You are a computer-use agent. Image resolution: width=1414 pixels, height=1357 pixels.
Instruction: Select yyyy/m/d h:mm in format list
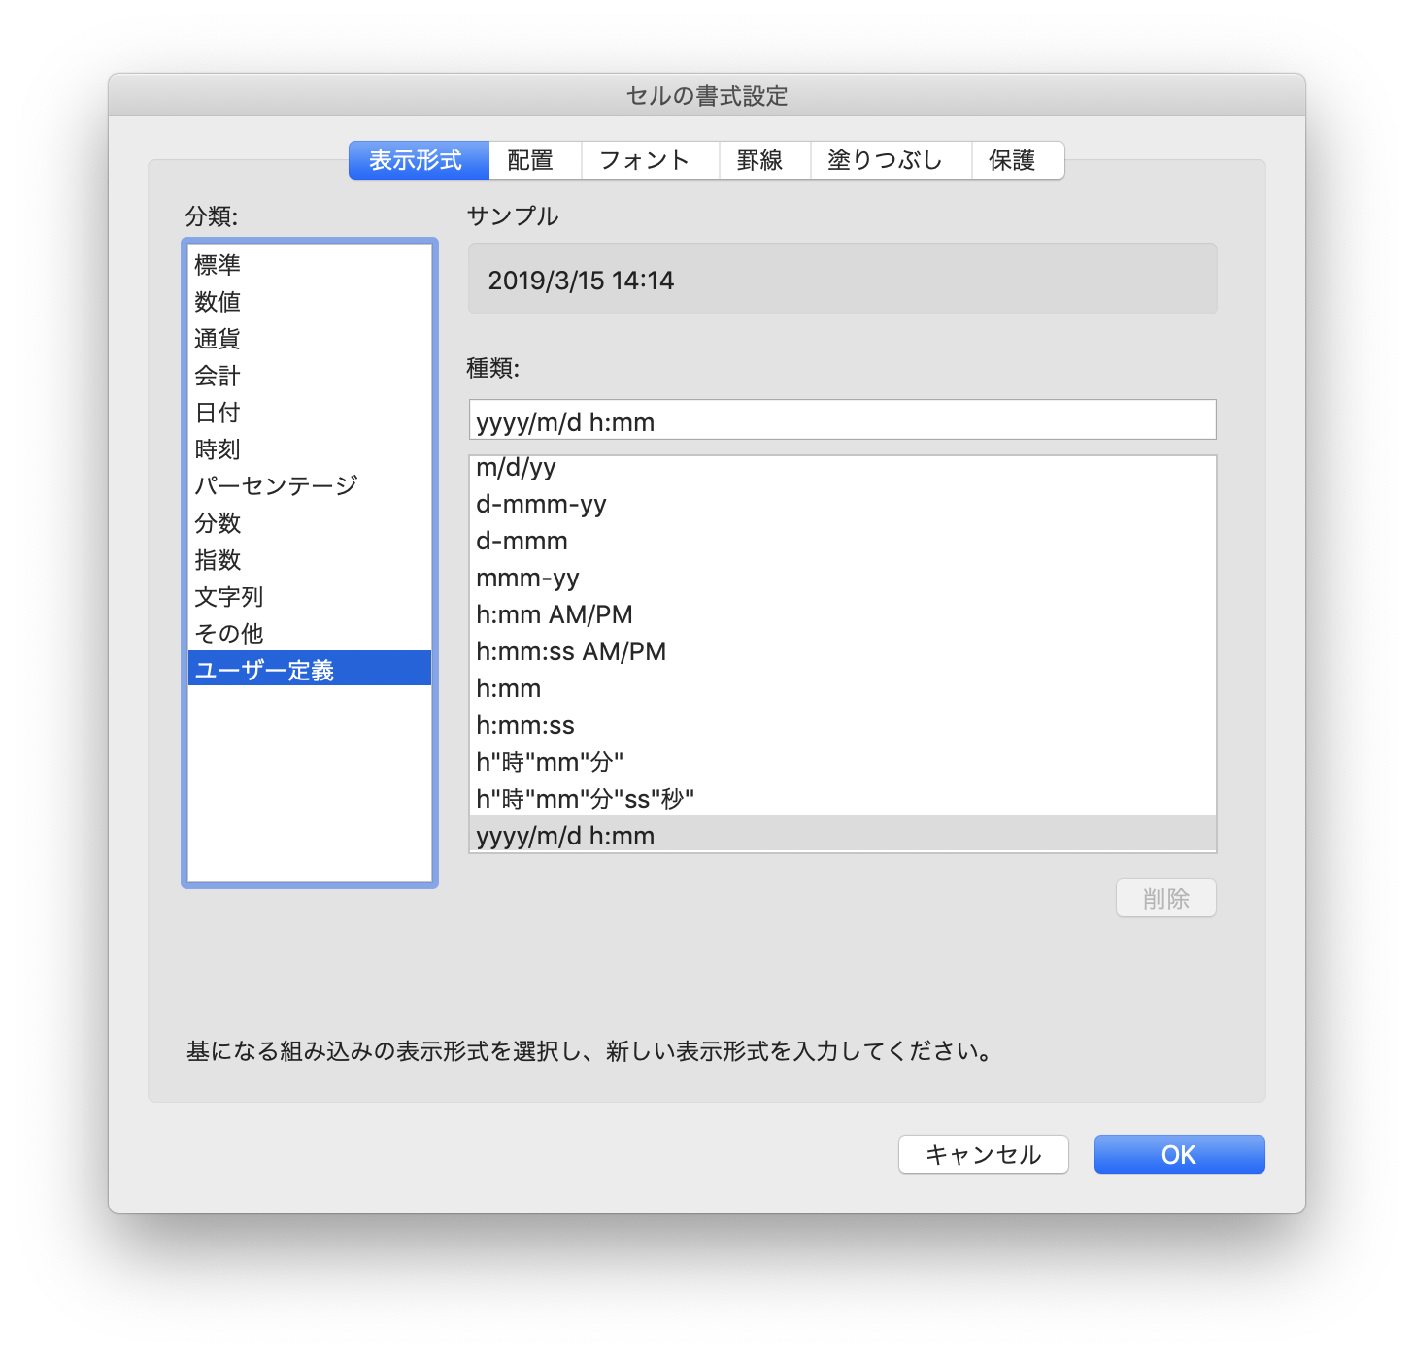click(842, 834)
